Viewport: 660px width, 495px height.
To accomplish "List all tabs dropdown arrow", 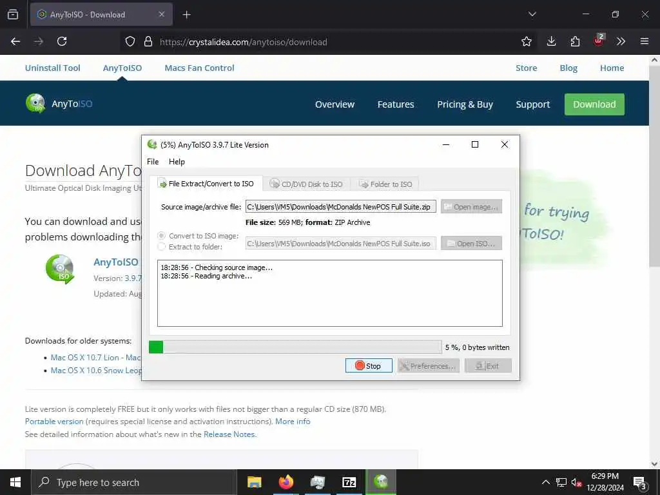I will [x=532, y=14].
